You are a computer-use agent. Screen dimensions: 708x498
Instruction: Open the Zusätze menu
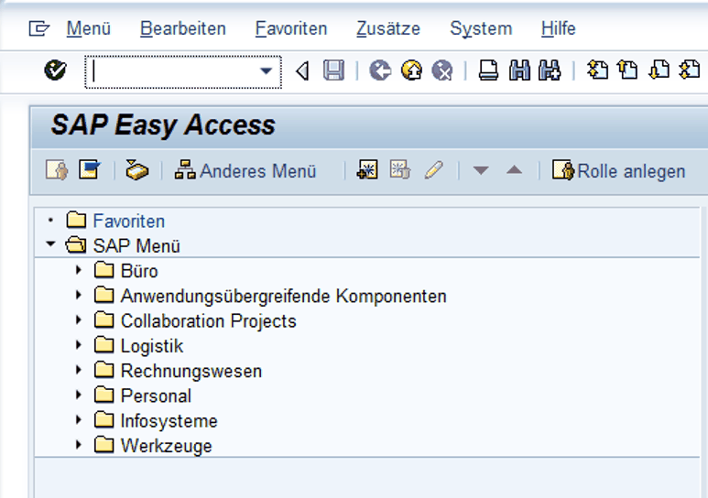388,29
